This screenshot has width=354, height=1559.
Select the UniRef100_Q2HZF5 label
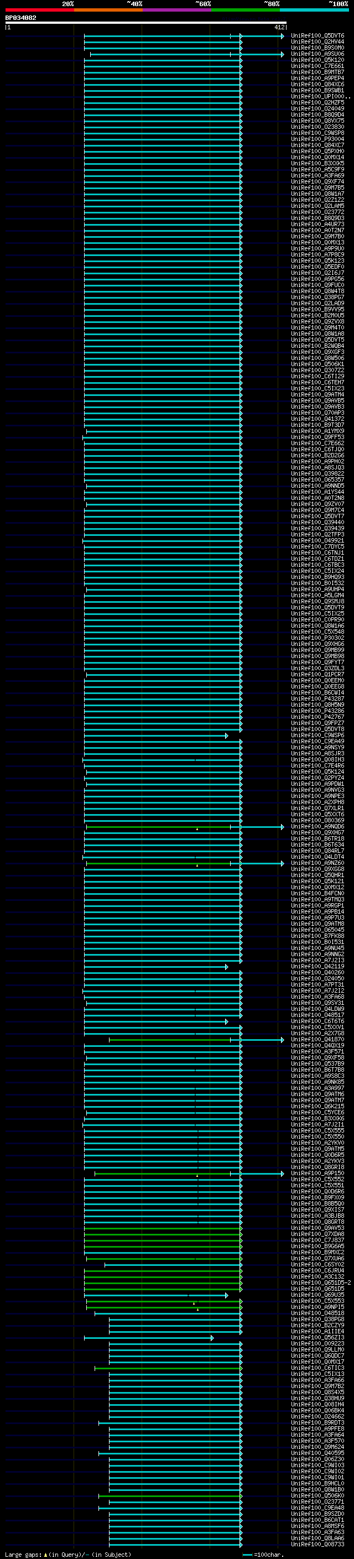point(317,103)
